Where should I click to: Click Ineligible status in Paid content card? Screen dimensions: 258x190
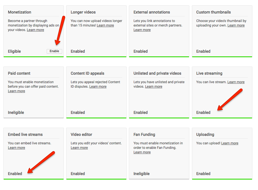point(16,112)
